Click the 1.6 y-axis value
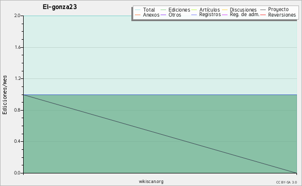Viewport: 302px width, 186px height. [x=18, y=47]
